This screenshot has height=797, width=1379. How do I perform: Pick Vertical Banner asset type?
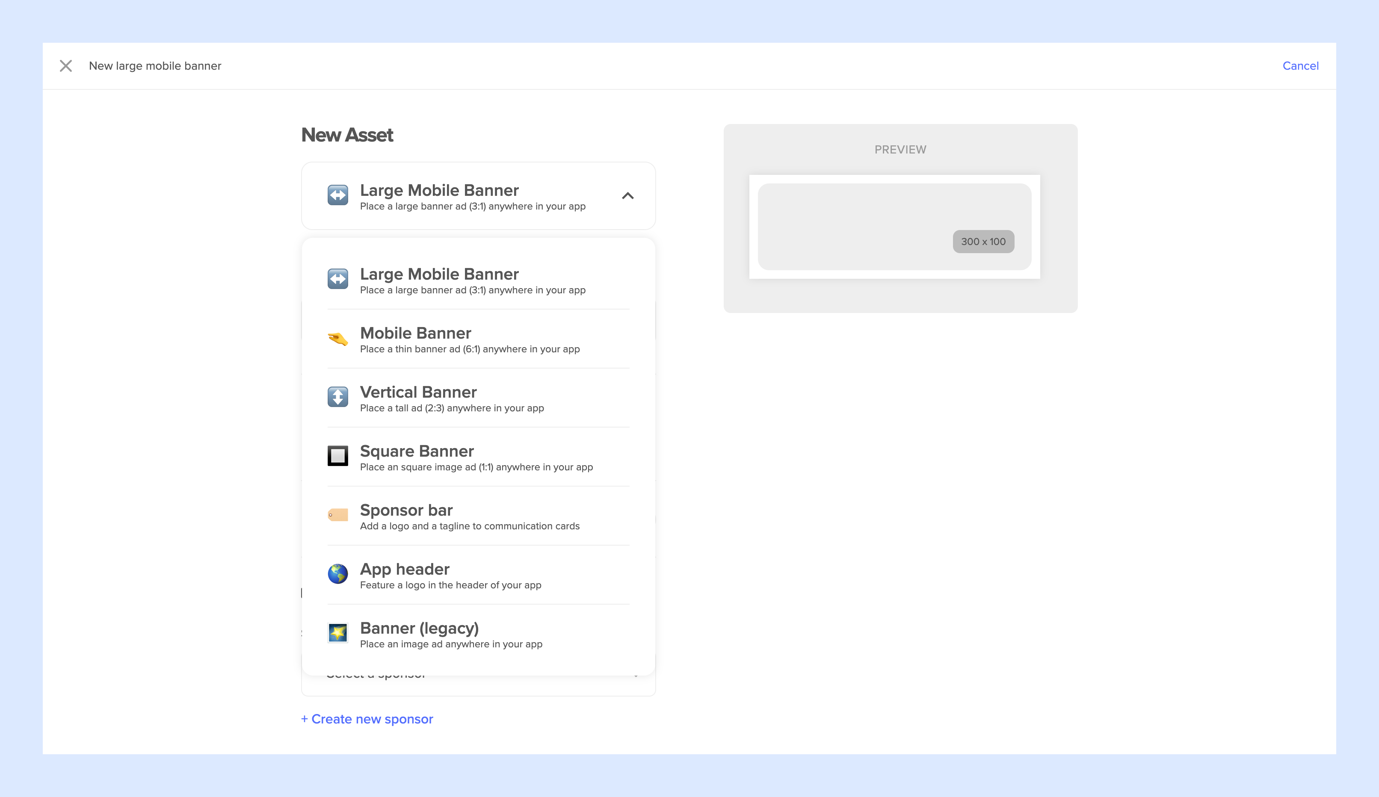[x=478, y=398]
